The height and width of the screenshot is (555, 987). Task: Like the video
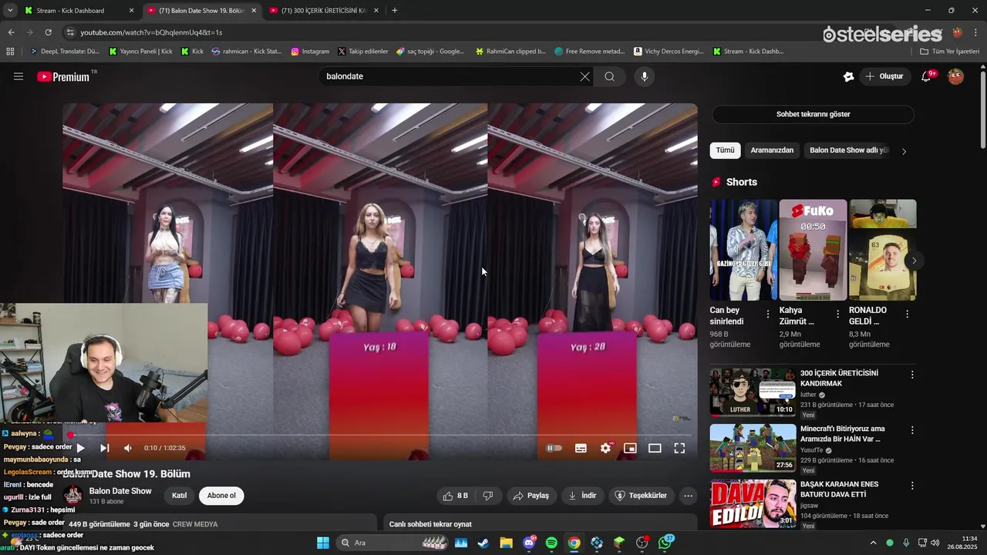[x=455, y=496]
